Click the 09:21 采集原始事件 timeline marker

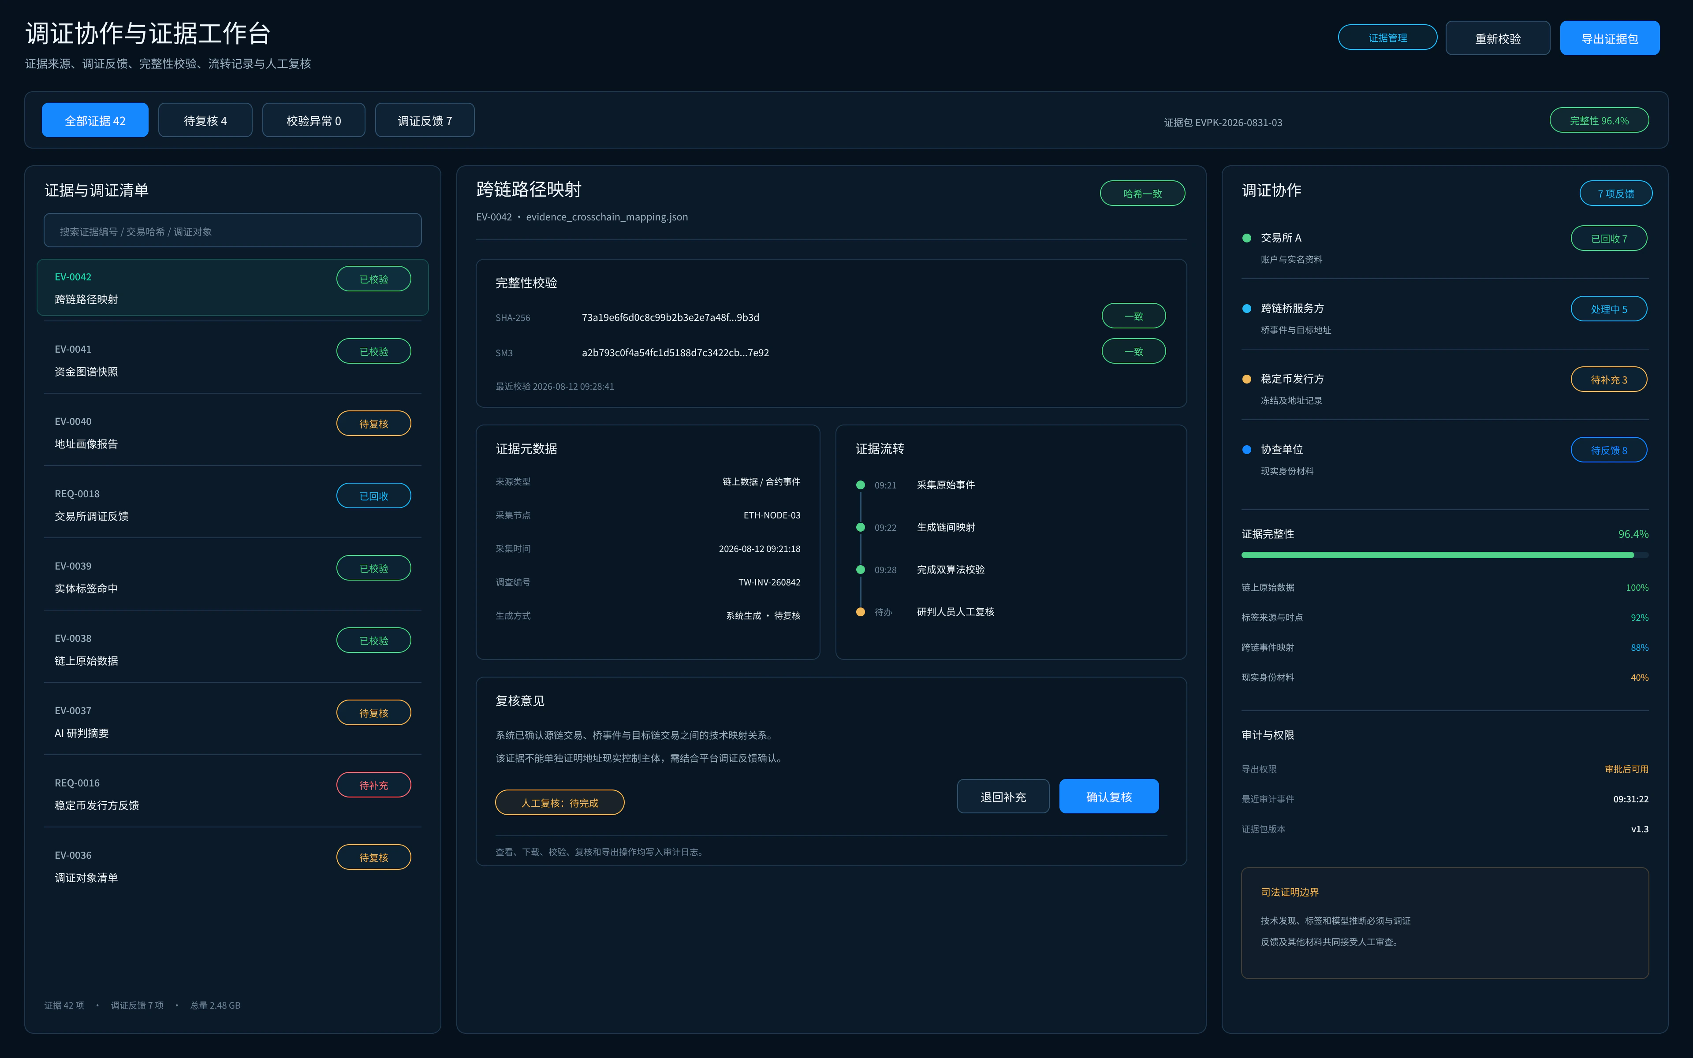click(x=861, y=485)
